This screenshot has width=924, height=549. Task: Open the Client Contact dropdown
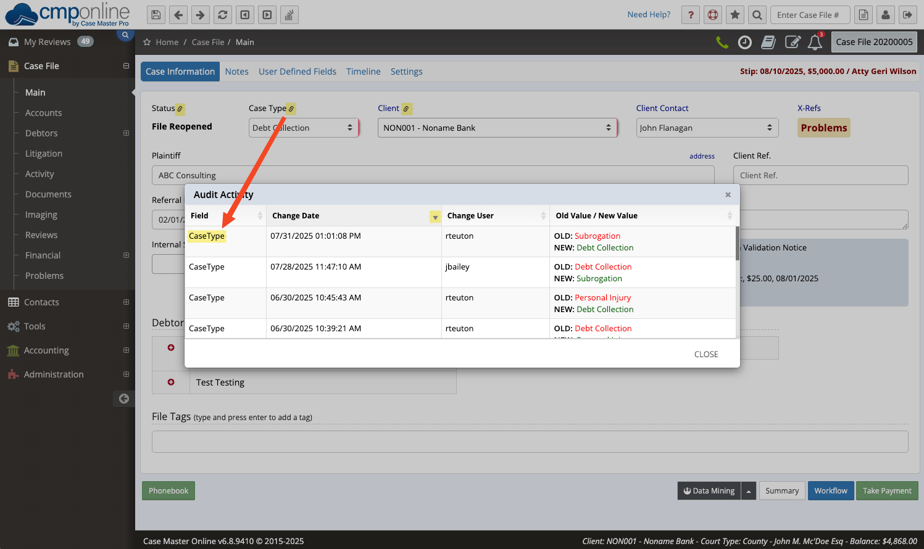707,128
